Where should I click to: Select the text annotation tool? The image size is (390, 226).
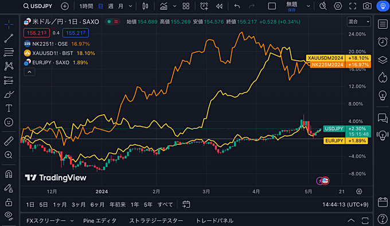(x=9, y=108)
